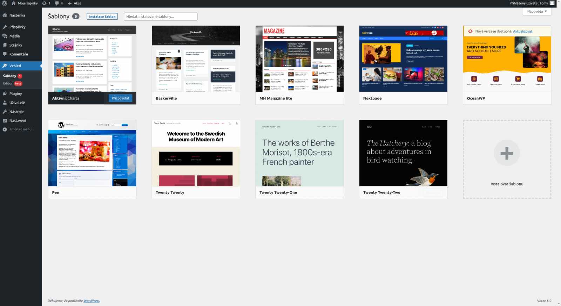The height and width of the screenshot is (306, 561).
Task: Focus the Hledat instalované šablony search field
Action: (161, 16)
